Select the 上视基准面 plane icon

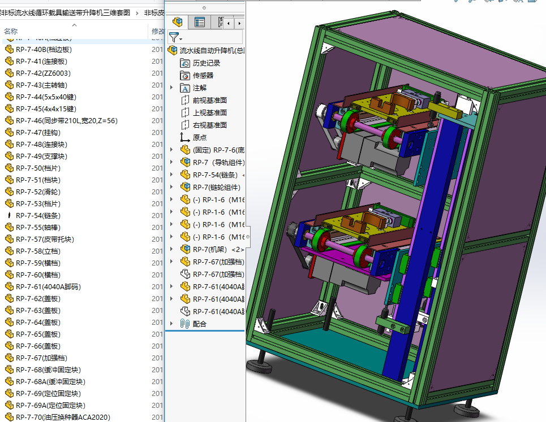pyautogui.click(x=185, y=113)
